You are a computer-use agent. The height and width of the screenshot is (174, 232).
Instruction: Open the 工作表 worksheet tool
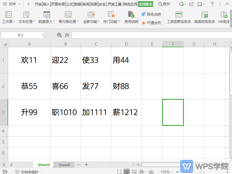coord(8,17)
